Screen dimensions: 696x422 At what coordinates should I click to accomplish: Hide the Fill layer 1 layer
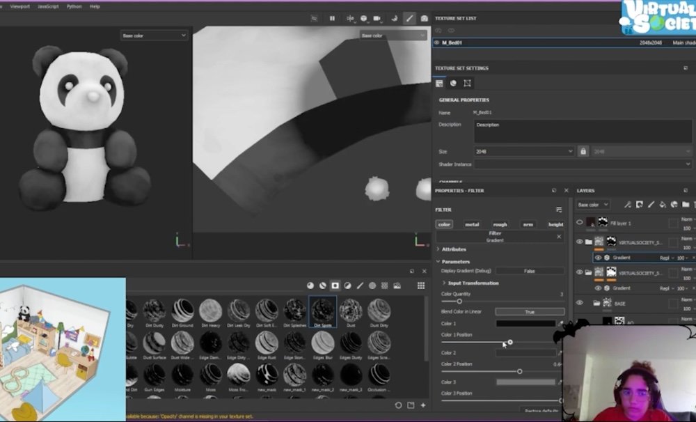click(579, 223)
